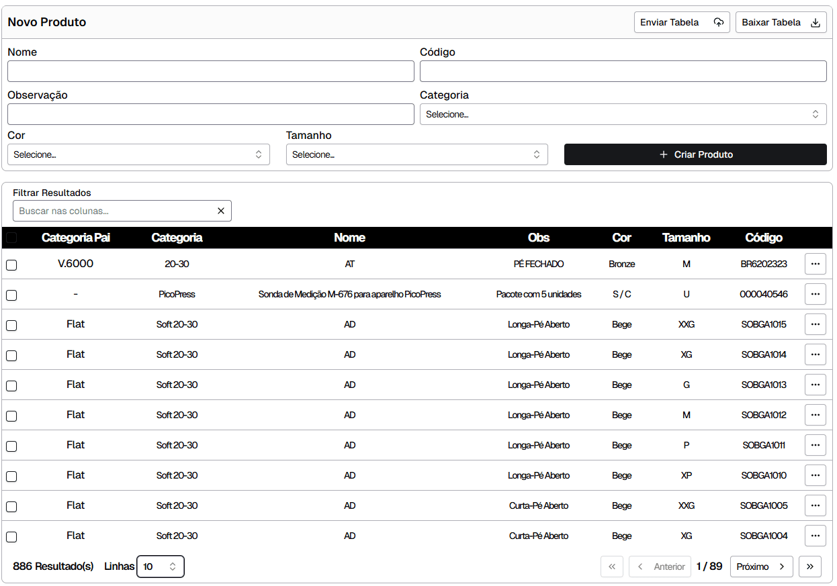
Task: Open actions menu for row 000040546
Action: pyautogui.click(x=815, y=294)
